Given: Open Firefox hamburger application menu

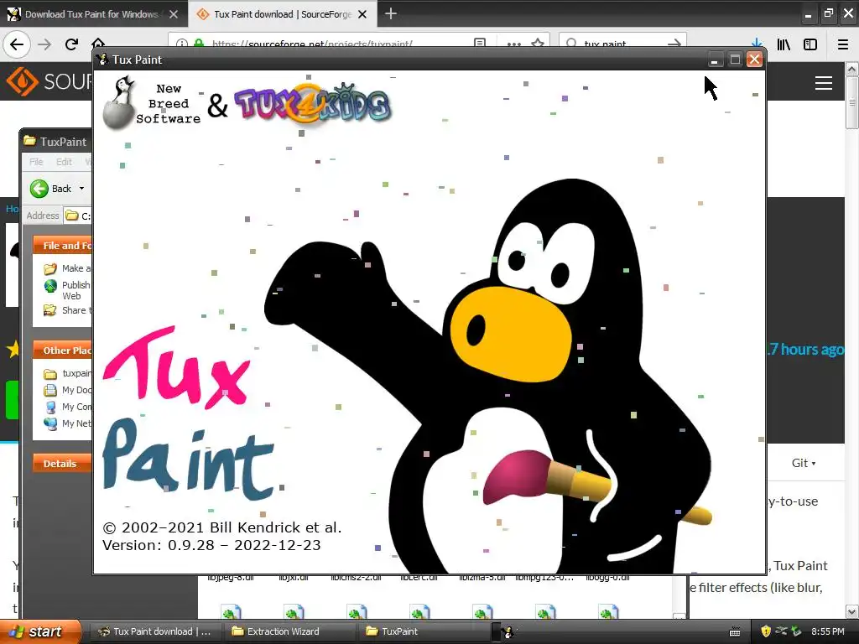Looking at the screenshot, I should [x=843, y=44].
